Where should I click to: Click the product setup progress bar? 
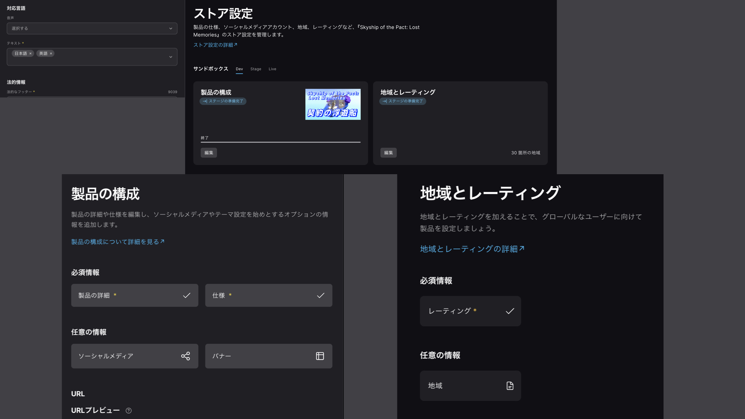pyautogui.click(x=281, y=142)
